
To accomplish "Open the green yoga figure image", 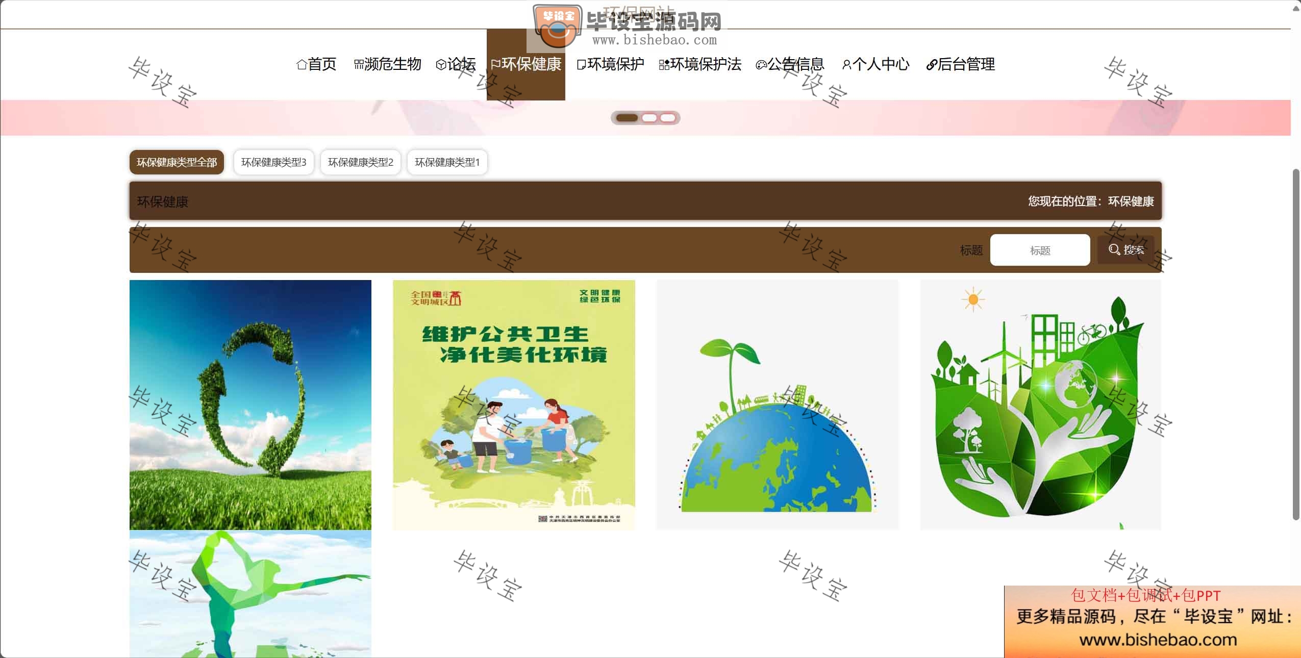I will point(251,594).
